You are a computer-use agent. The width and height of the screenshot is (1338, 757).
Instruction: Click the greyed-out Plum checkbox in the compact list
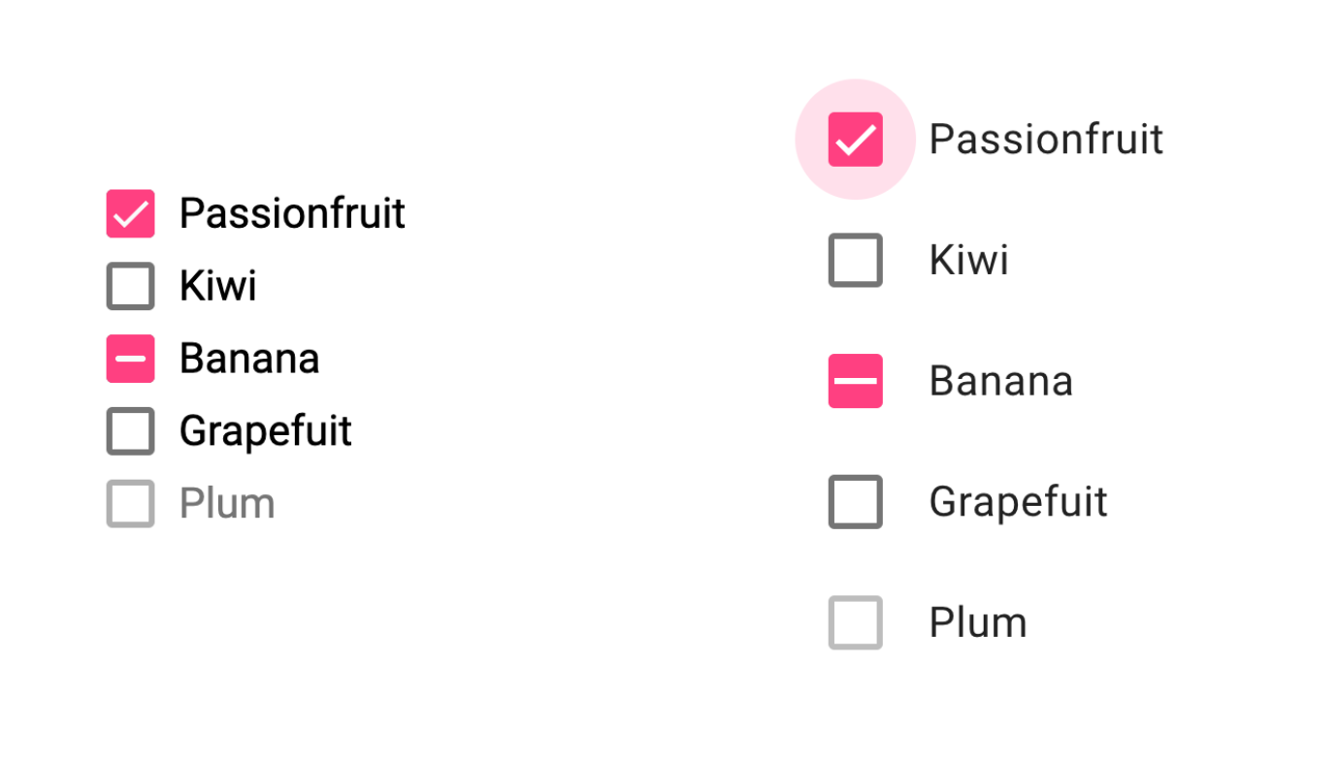click(130, 504)
